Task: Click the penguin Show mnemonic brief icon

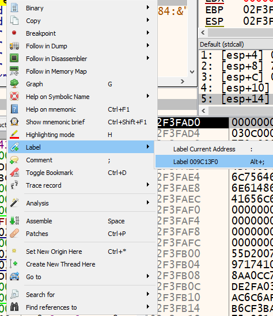Action: click(x=14, y=121)
